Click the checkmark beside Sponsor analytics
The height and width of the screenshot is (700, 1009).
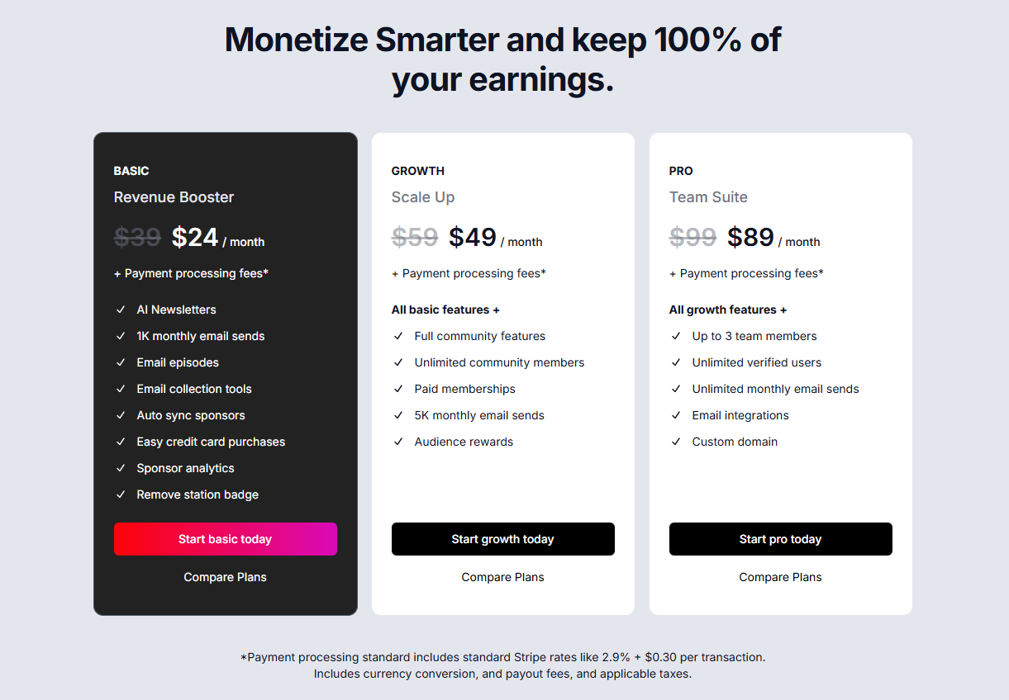[121, 468]
